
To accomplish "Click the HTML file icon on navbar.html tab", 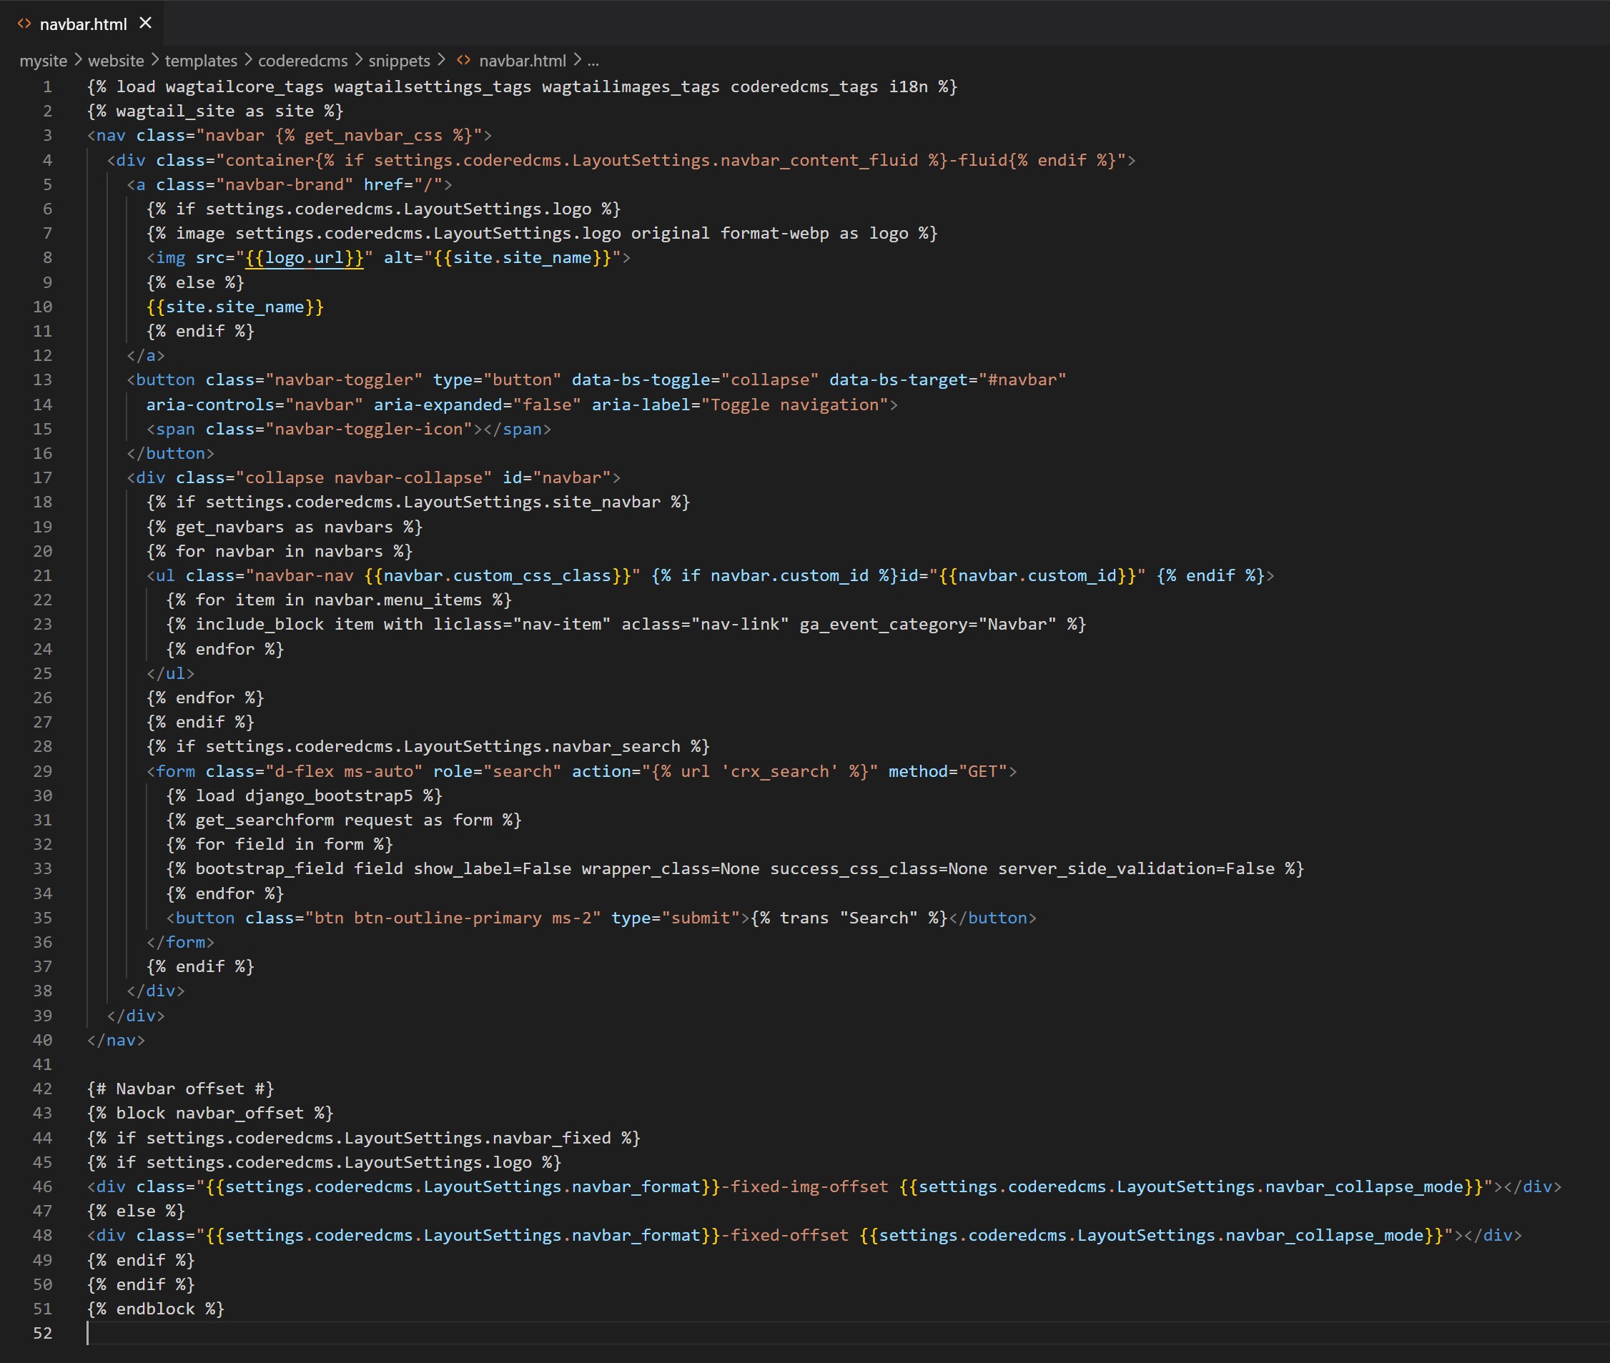I will pos(24,24).
